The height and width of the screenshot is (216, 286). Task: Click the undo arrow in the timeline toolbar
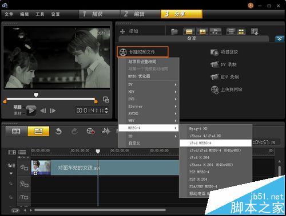[x=58, y=131]
